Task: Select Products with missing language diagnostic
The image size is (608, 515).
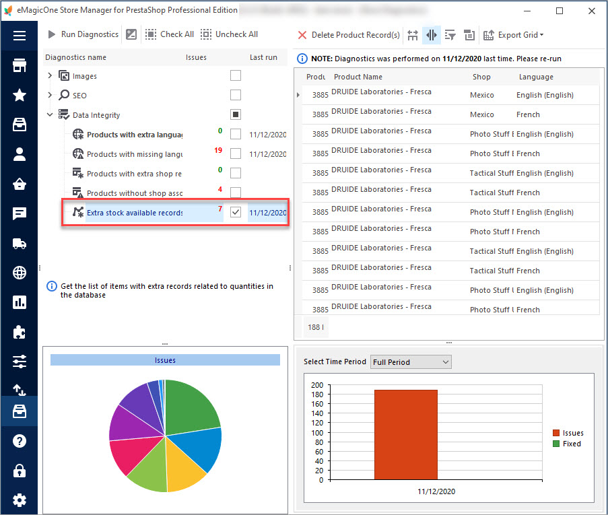Action: (135, 154)
